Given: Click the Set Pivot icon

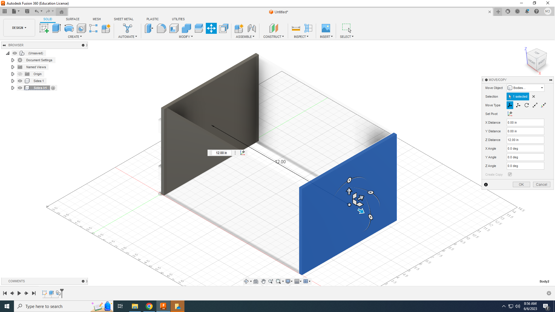Looking at the screenshot, I should click(x=510, y=114).
